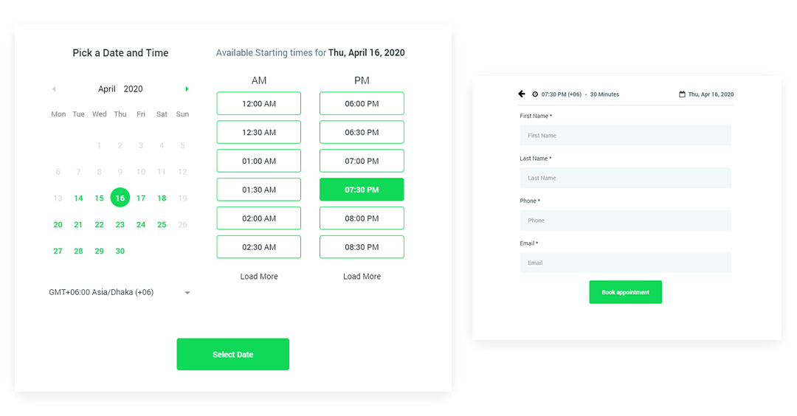Choose the 12:00 AM time slot
This screenshot has width=797, height=416.
pos(258,103)
